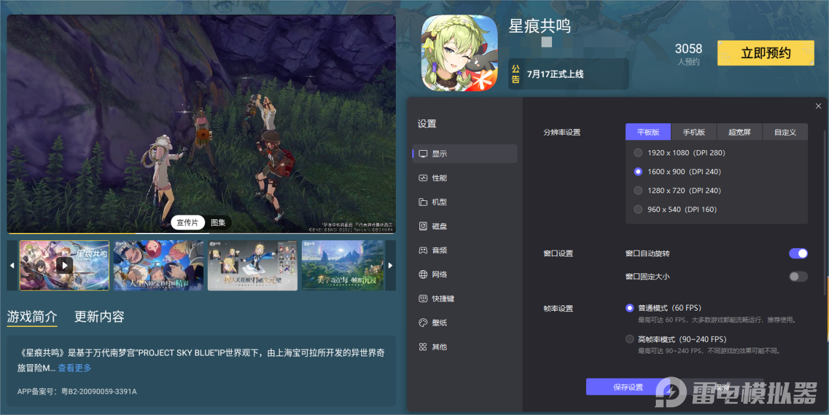The height and width of the screenshot is (415, 829).
Task: Select 普通模式 (60 FPS) frame rate
Action: pyautogui.click(x=630, y=308)
